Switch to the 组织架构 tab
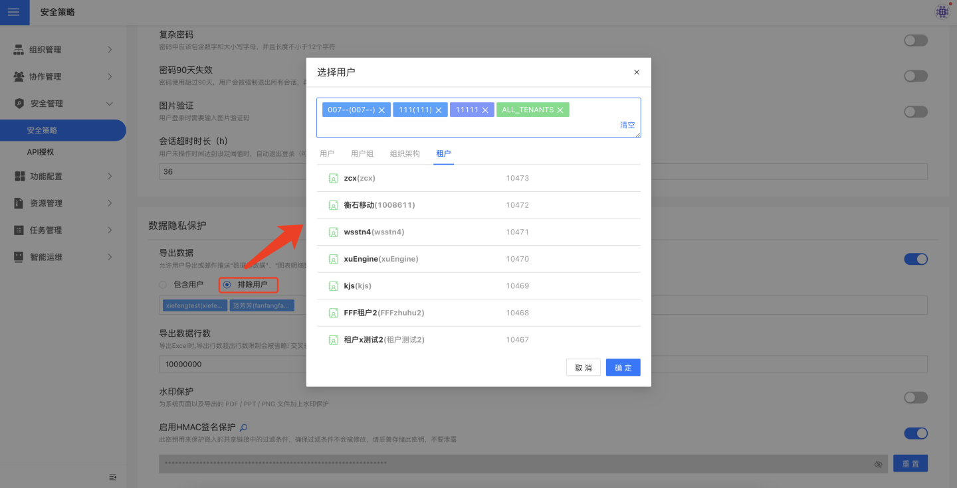This screenshot has width=957, height=488. coord(405,153)
